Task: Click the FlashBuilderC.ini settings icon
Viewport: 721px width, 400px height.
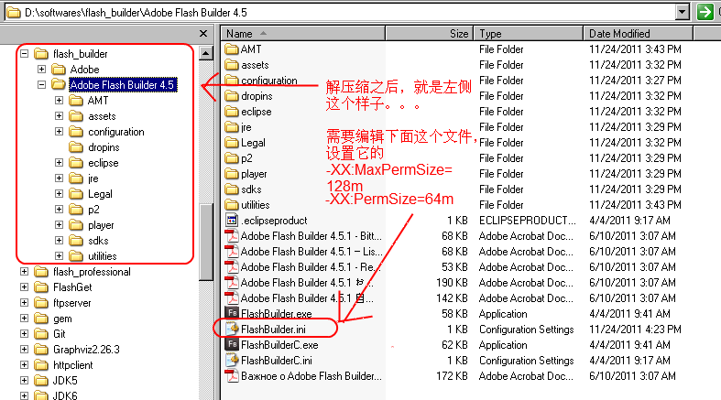Action: pos(232,360)
